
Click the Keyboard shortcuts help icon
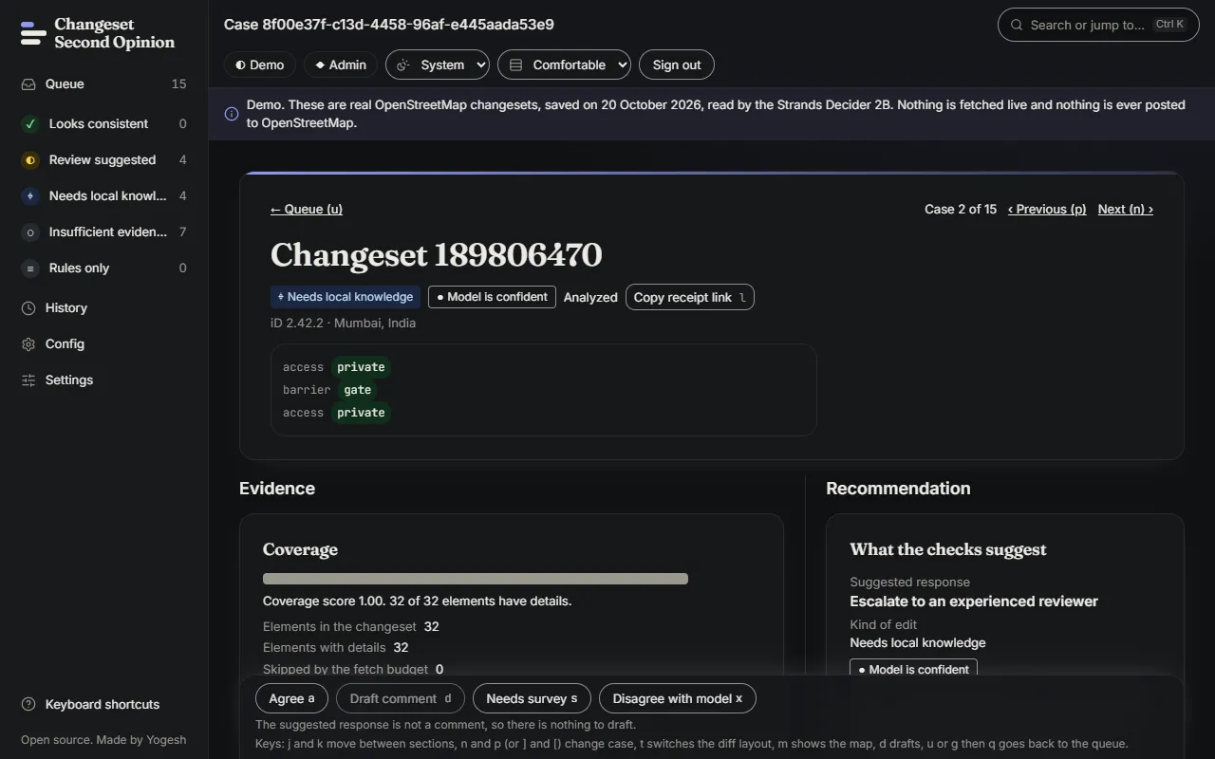pos(28,704)
